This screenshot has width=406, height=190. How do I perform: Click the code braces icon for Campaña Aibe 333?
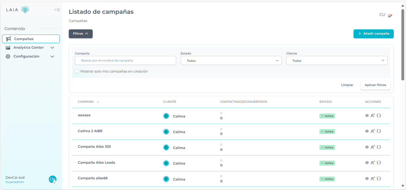click(379, 147)
